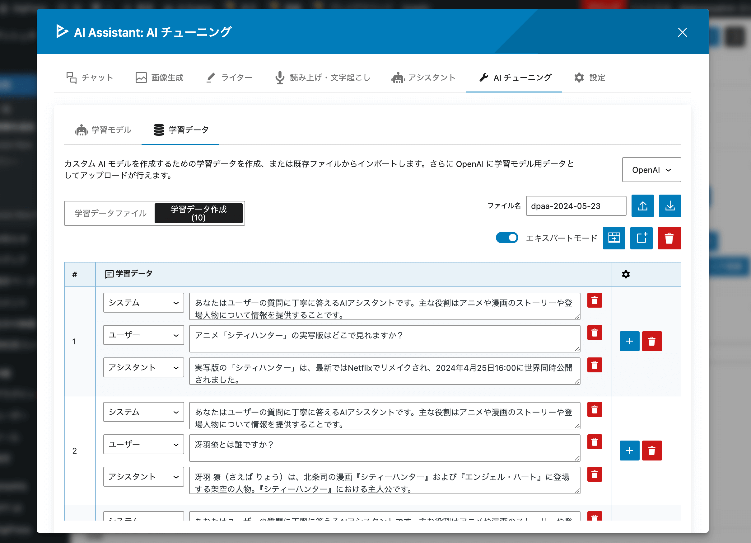Switch to the 画像生成 tab
Image resolution: width=751 pixels, height=543 pixels.
[x=159, y=78]
